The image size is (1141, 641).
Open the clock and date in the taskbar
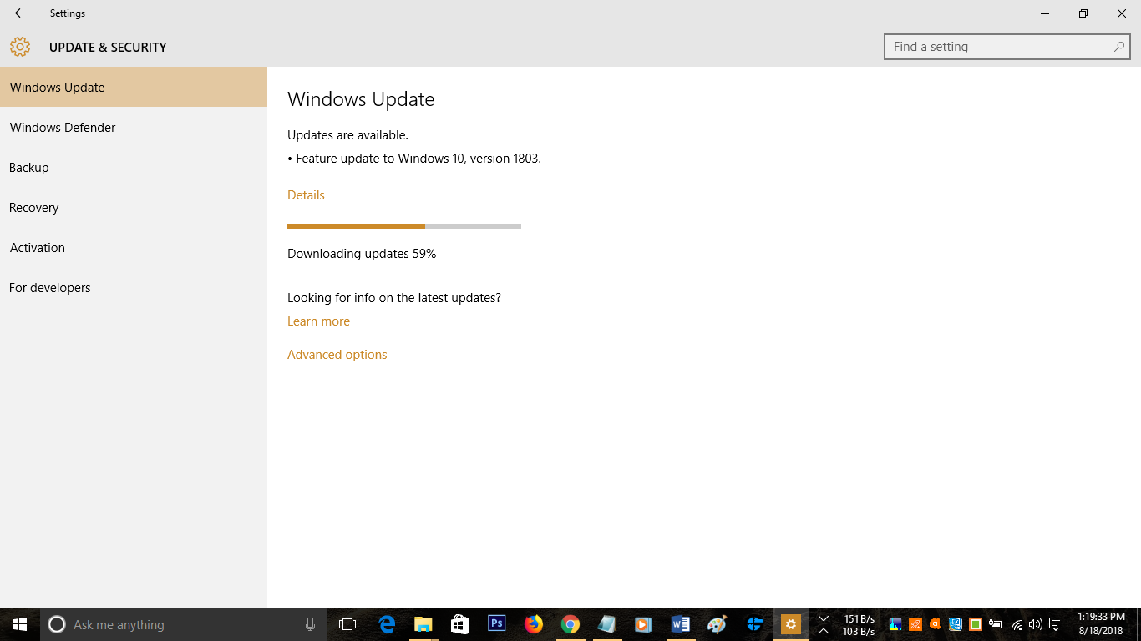1101,623
